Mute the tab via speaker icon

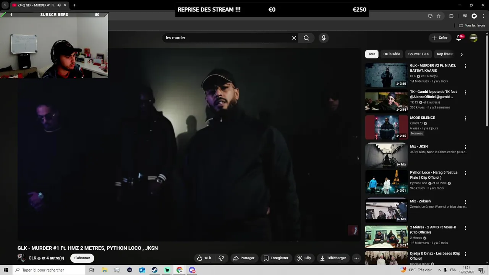click(x=59, y=5)
